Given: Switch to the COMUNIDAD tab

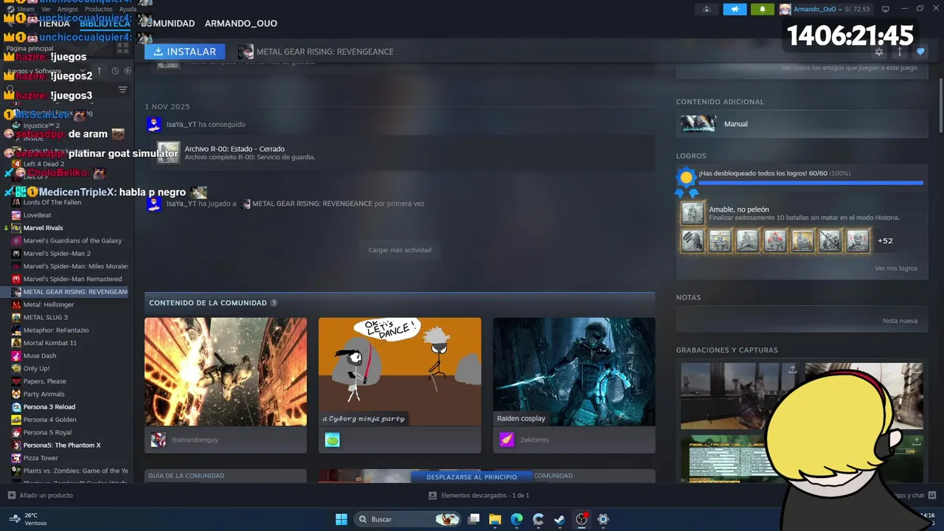Looking at the screenshot, I should click(168, 24).
